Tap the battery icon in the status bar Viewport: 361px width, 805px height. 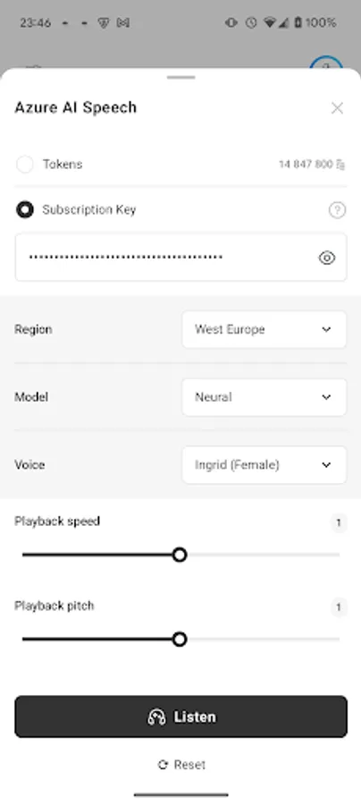click(298, 22)
